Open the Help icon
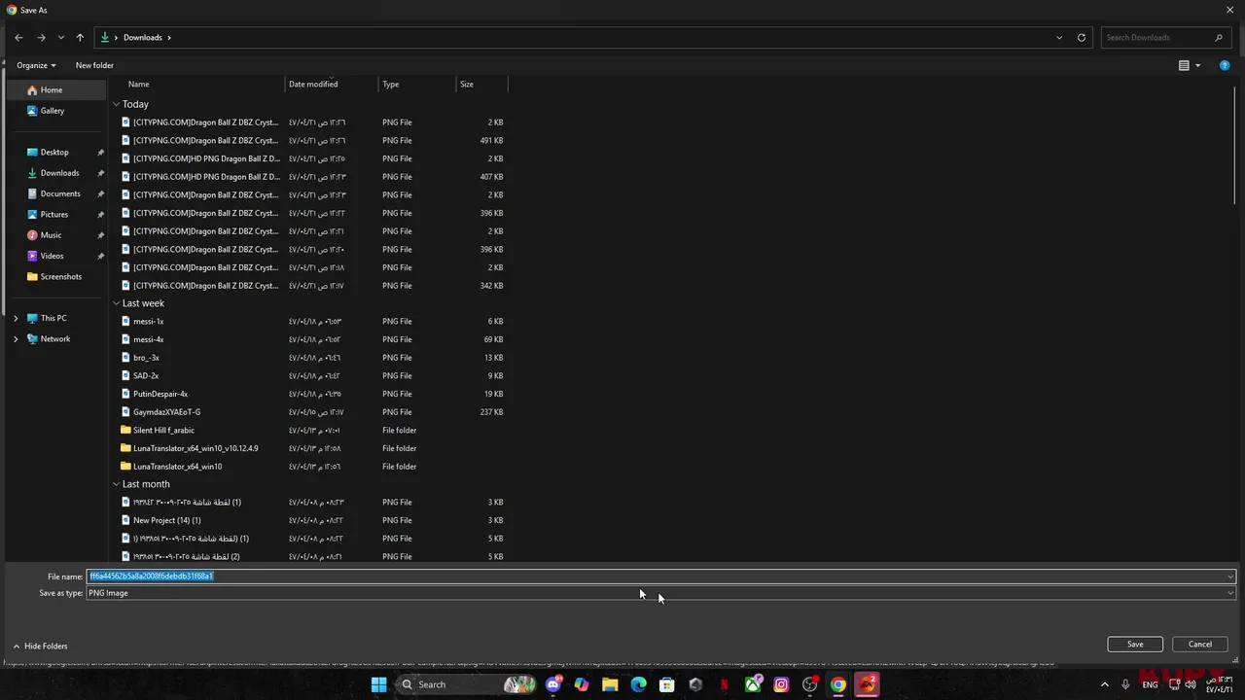 pos(1225,65)
